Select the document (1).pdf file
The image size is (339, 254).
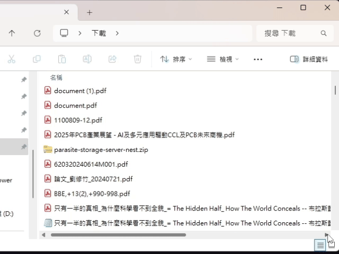click(x=80, y=90)
